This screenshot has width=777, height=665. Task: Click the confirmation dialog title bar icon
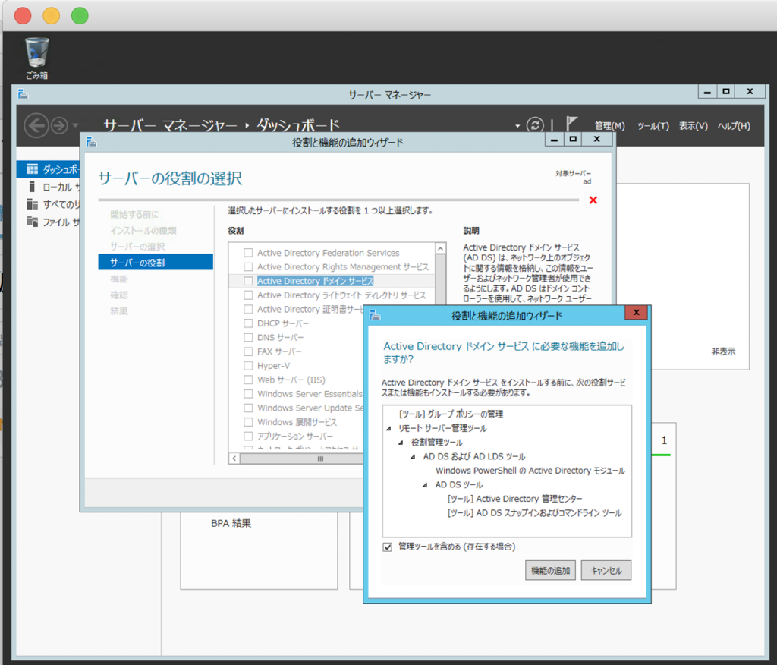[x=375, y=315]
